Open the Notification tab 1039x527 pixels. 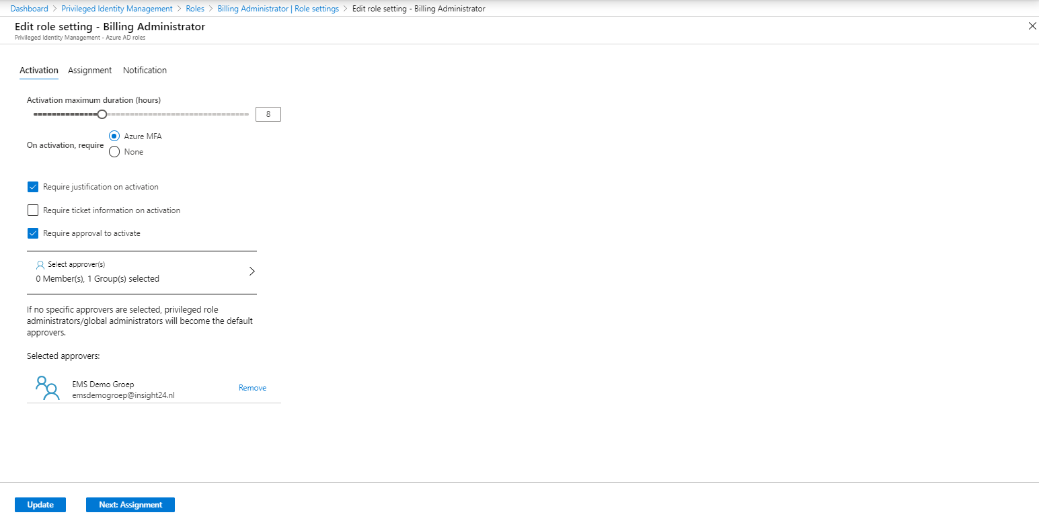(145, 70)
